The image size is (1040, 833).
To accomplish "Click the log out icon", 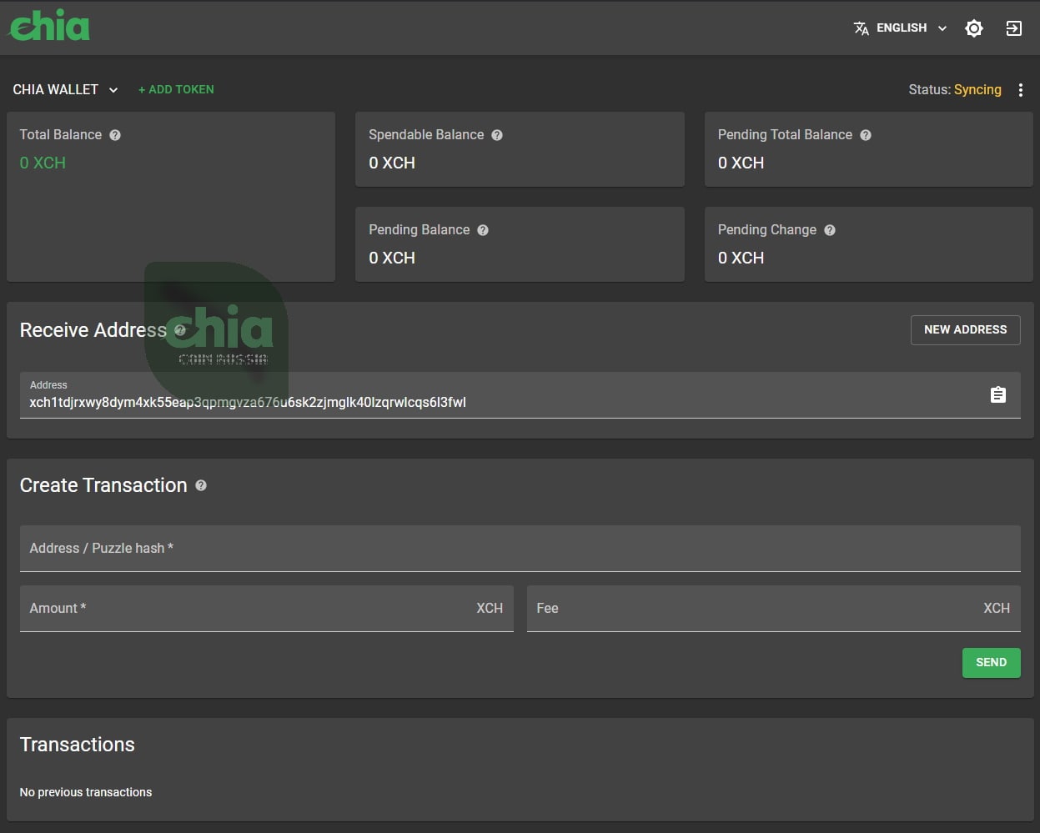I will [x=1014, y=28].
